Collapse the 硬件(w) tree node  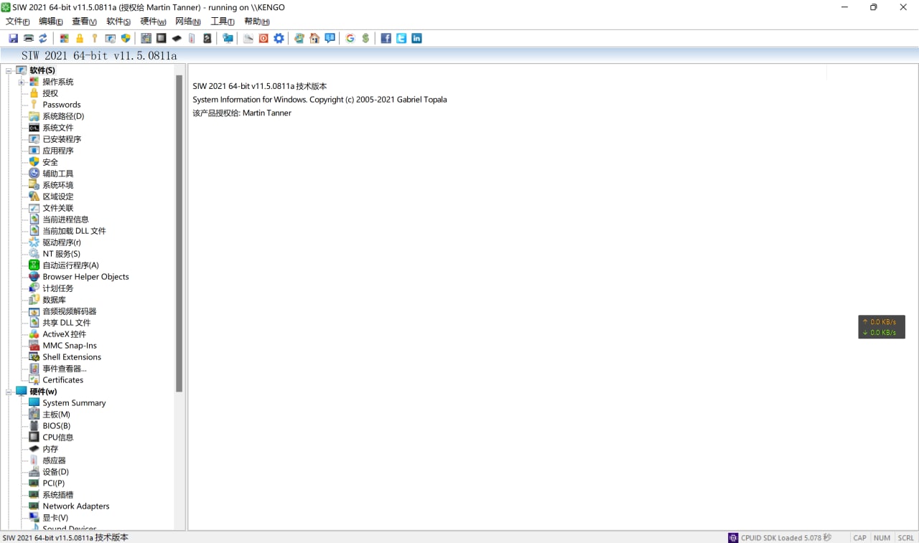[x=9, y=392]
